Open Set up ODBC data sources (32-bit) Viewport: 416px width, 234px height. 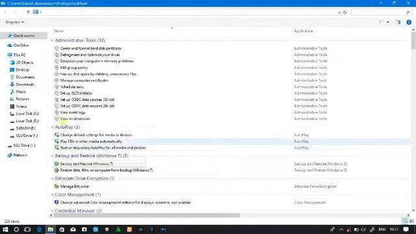pos(87,99)
